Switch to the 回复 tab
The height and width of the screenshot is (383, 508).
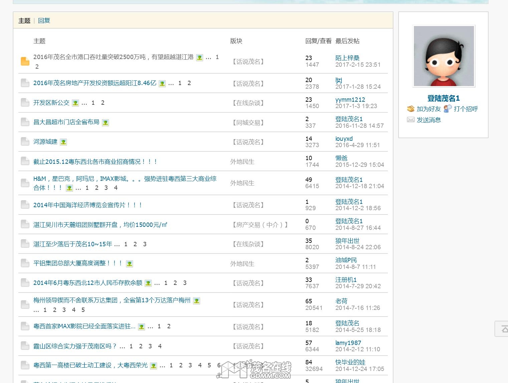pos(44,21)
